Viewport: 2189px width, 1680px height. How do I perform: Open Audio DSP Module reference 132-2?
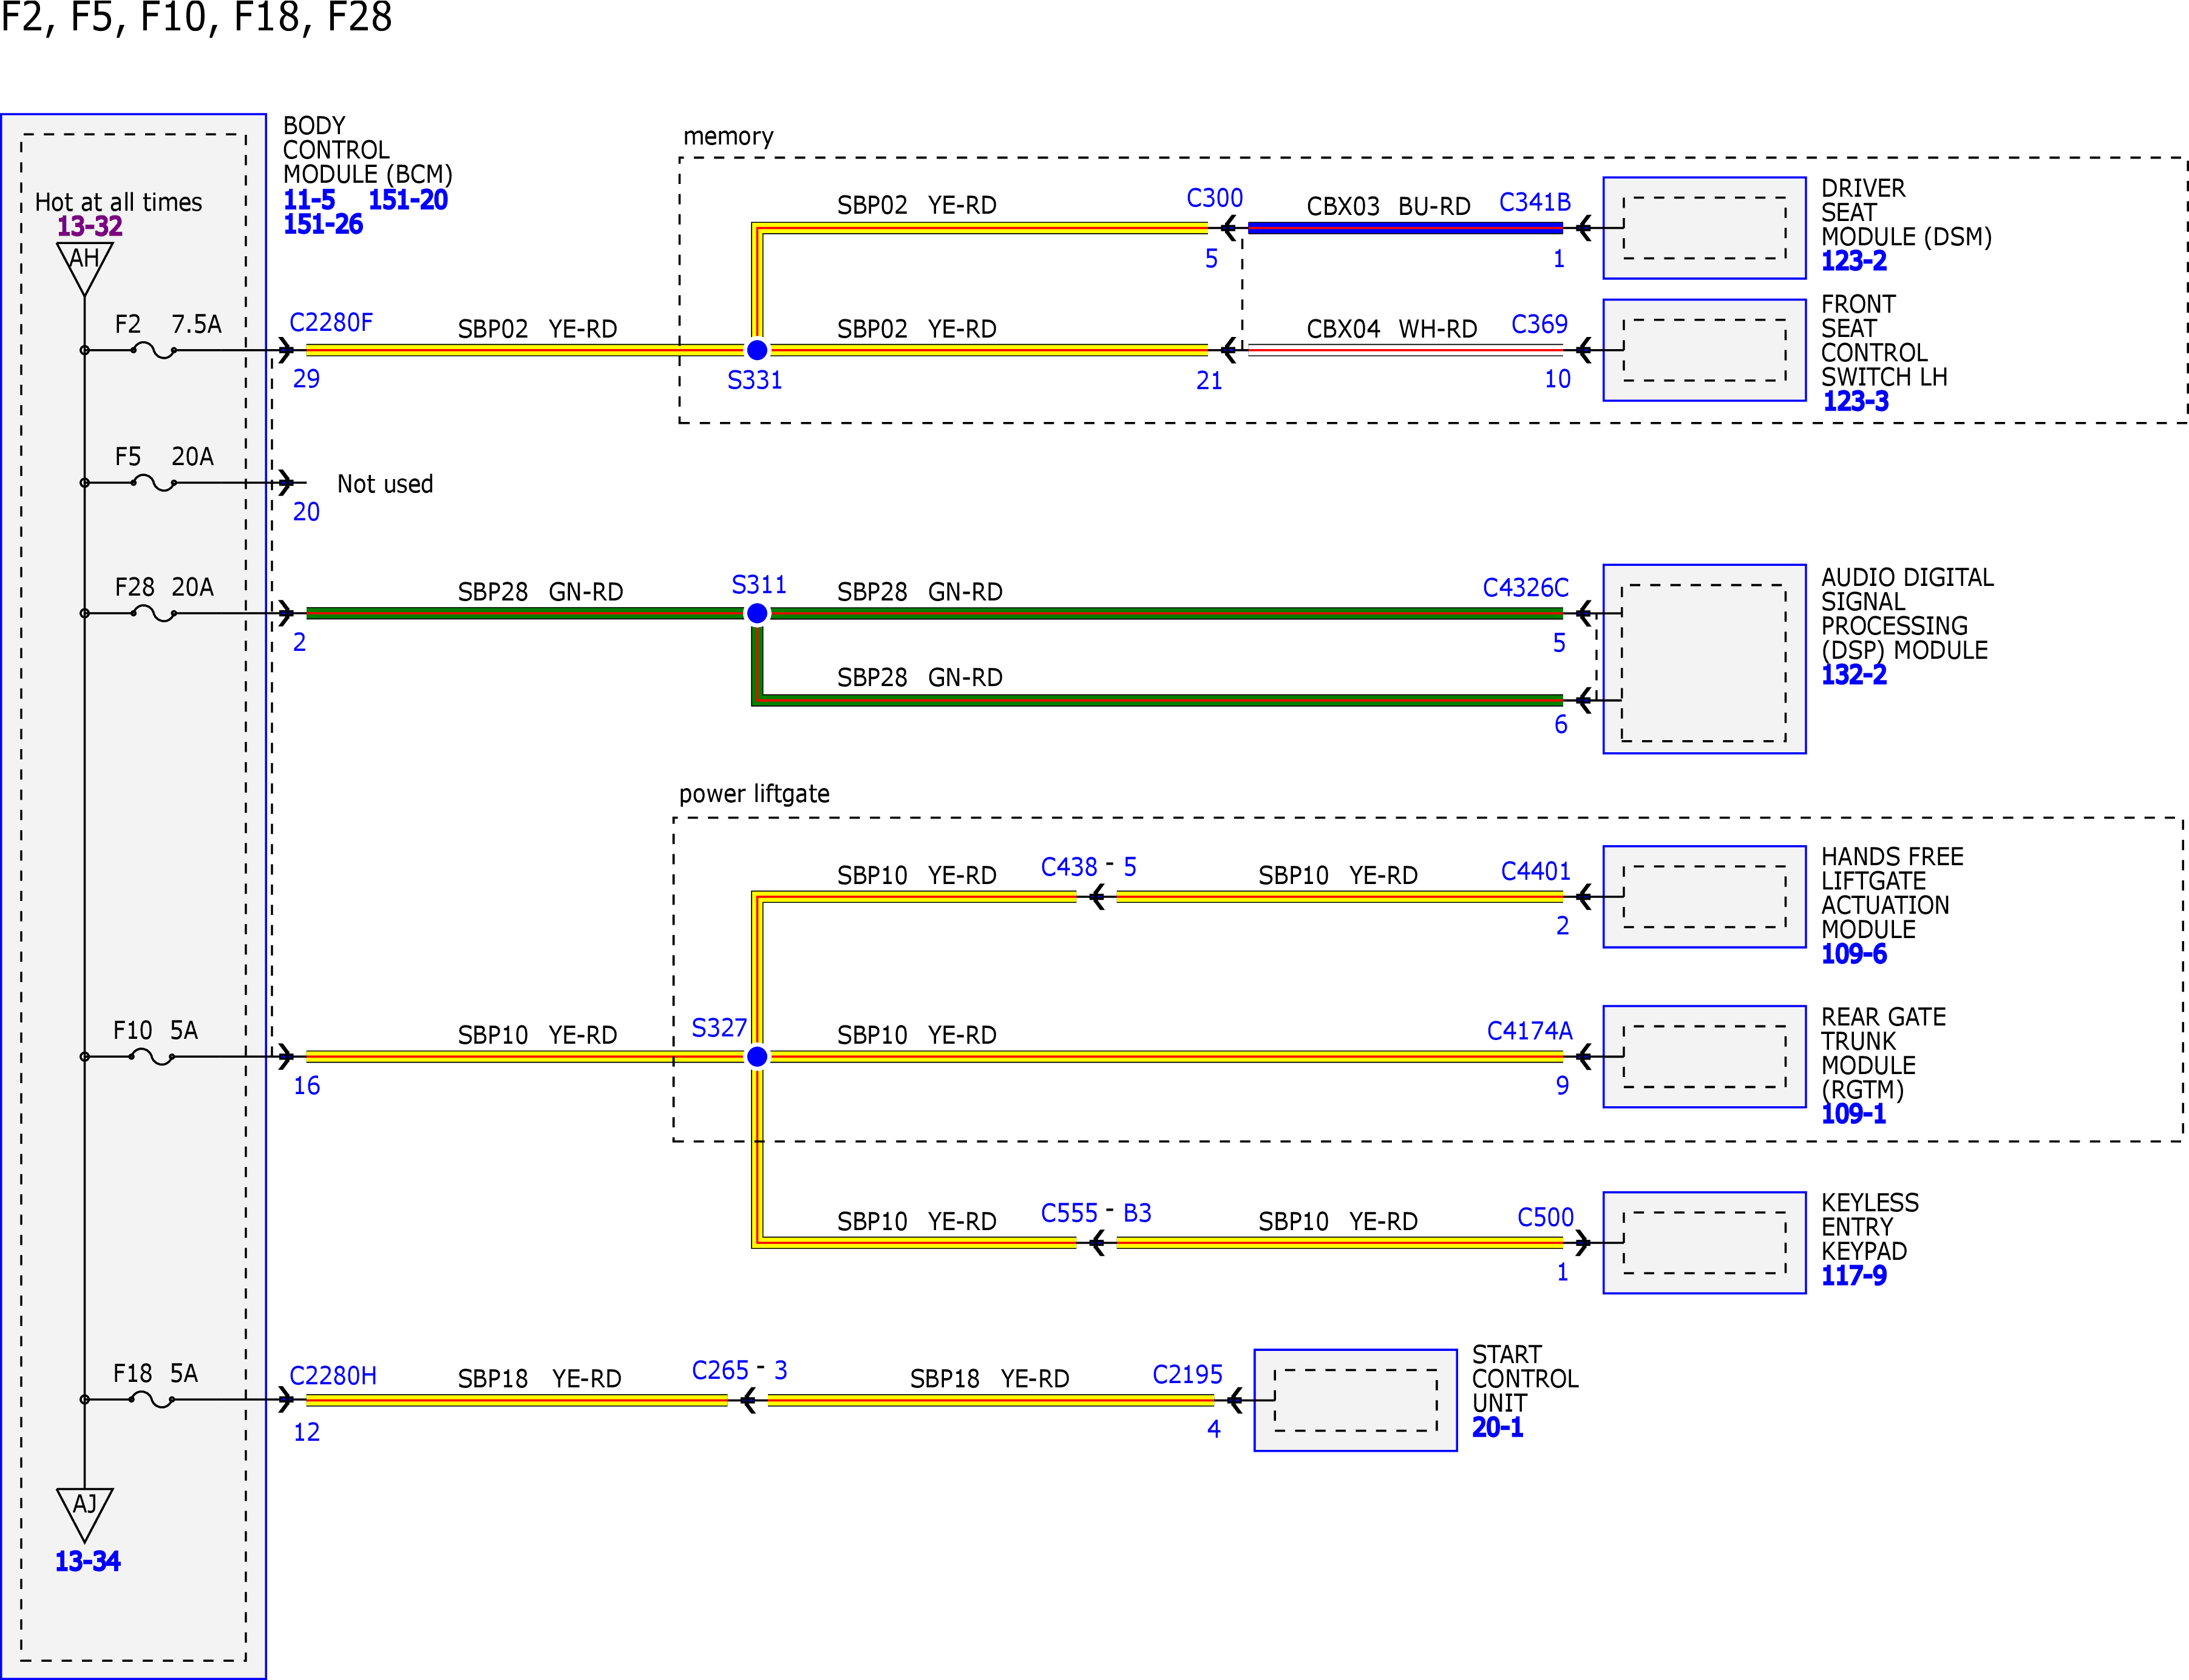(x=1854, y=675)
